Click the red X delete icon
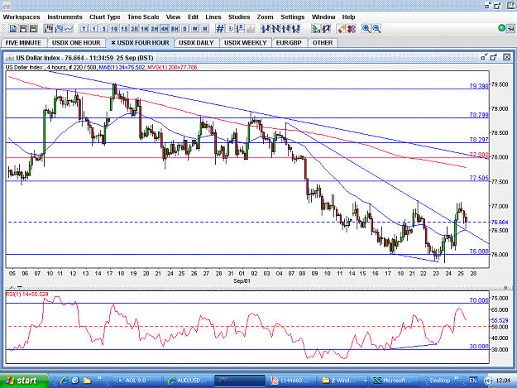The image size is (517, 388). 352,29
